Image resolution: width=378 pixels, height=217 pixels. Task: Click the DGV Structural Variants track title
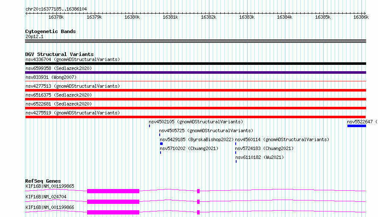click(x=59, y=54)
